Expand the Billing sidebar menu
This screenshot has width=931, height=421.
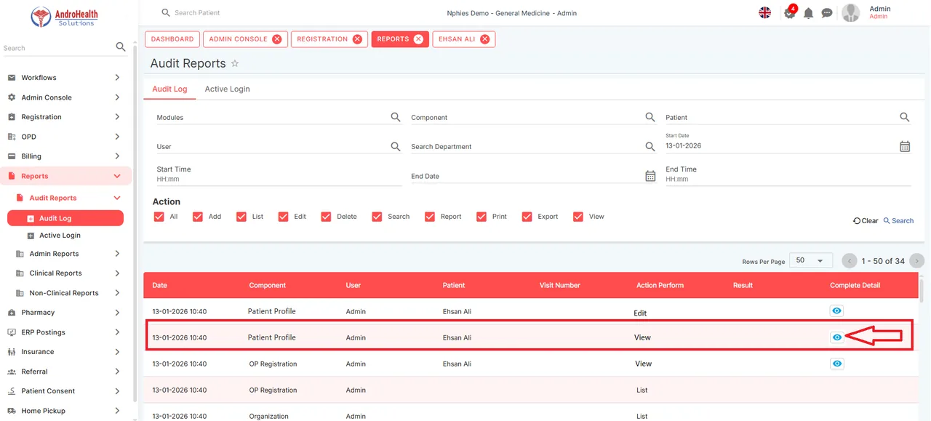point(117,156)
